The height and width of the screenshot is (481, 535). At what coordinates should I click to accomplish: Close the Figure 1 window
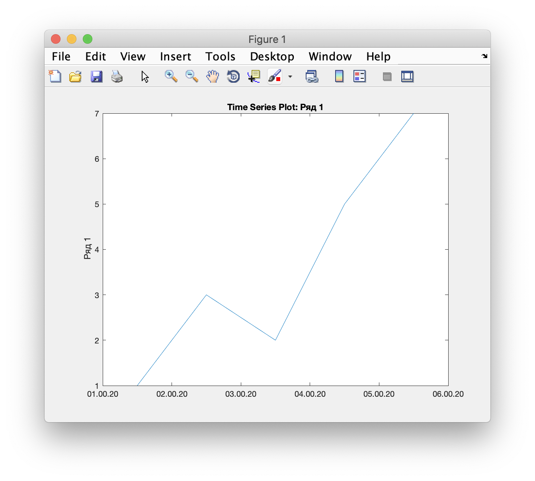click(x=56, y=39)
